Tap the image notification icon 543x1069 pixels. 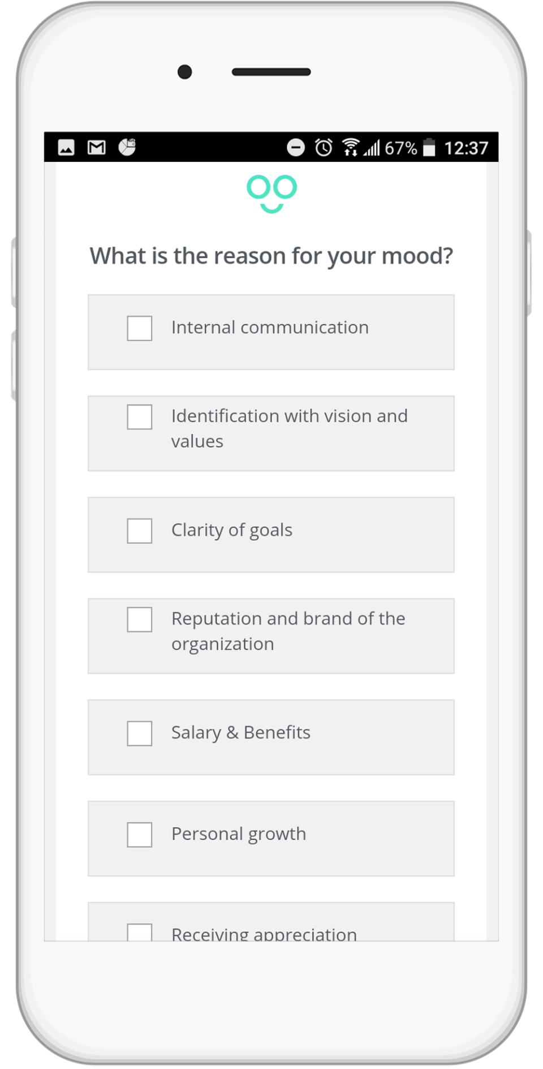(x=66, y=148)
